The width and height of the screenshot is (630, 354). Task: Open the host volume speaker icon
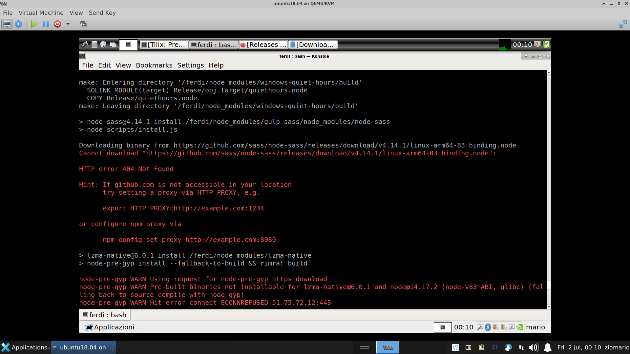click(x=534, y=347)
